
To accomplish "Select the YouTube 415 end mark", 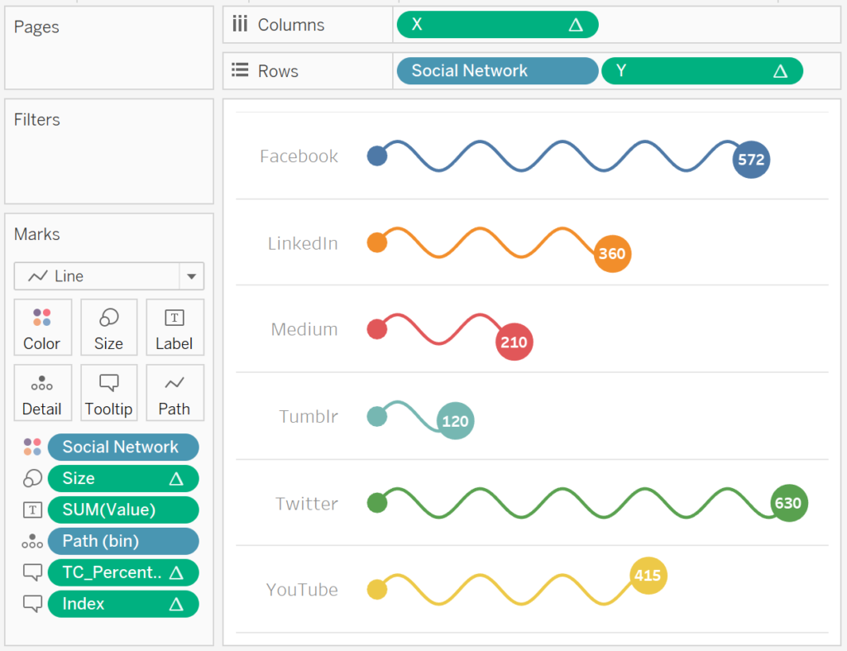I will tap(648, 576).
